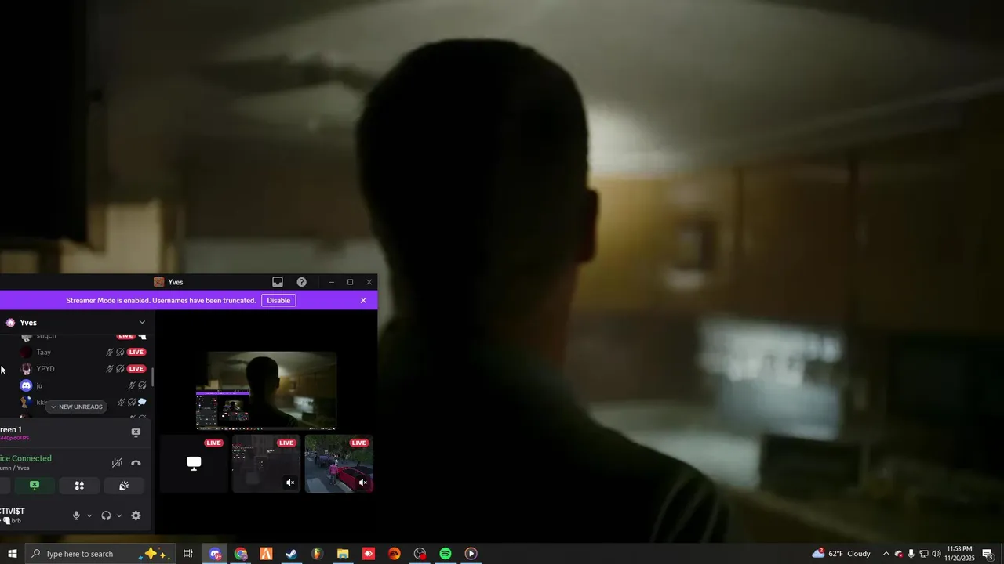Click the LIVE badge next to YPYD

coord(137,369)
